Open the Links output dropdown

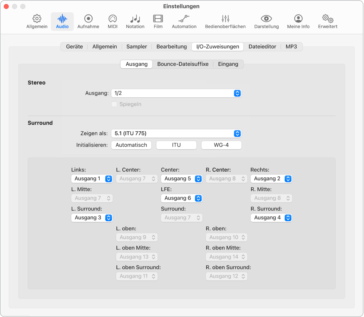[92, 179]
